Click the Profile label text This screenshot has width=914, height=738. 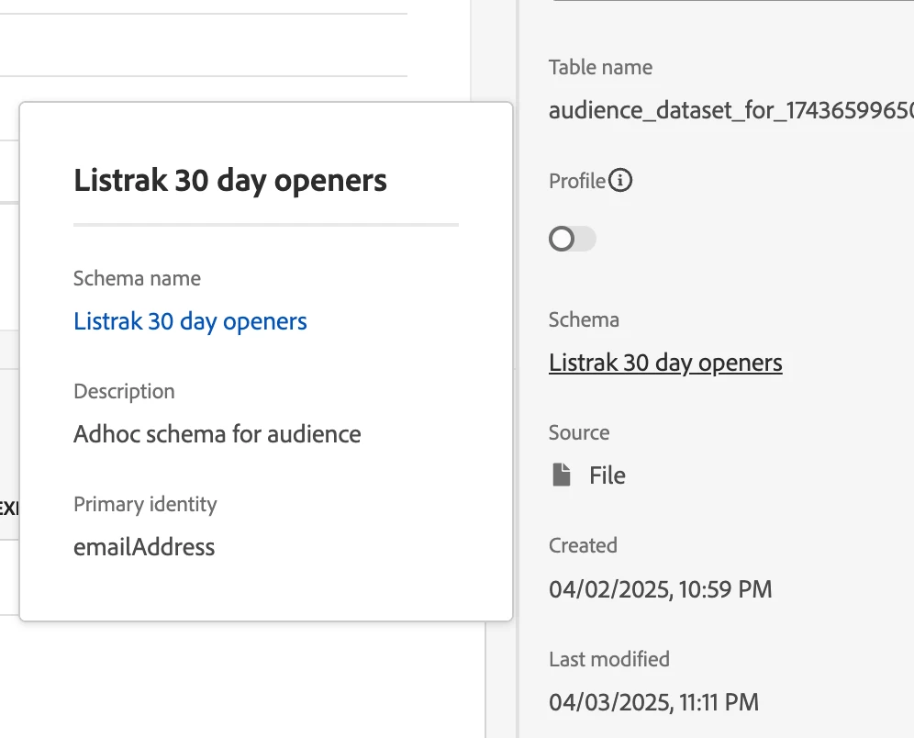[577, 182]
